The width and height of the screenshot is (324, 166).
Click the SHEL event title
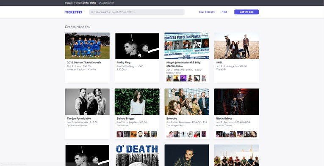coord(219,63)
